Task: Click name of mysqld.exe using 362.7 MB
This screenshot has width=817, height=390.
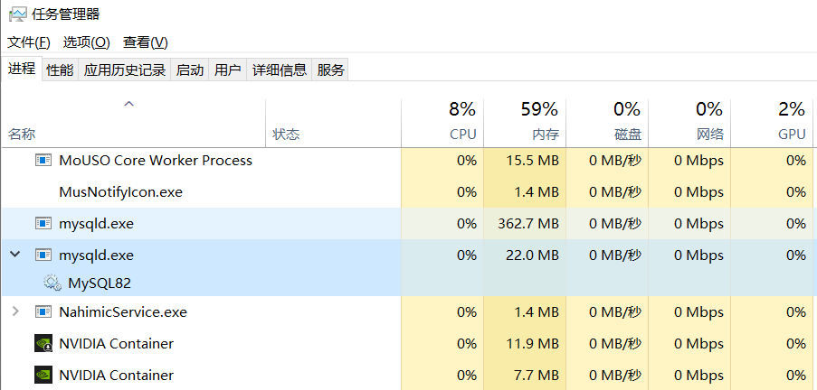Action: coord(97,224)
